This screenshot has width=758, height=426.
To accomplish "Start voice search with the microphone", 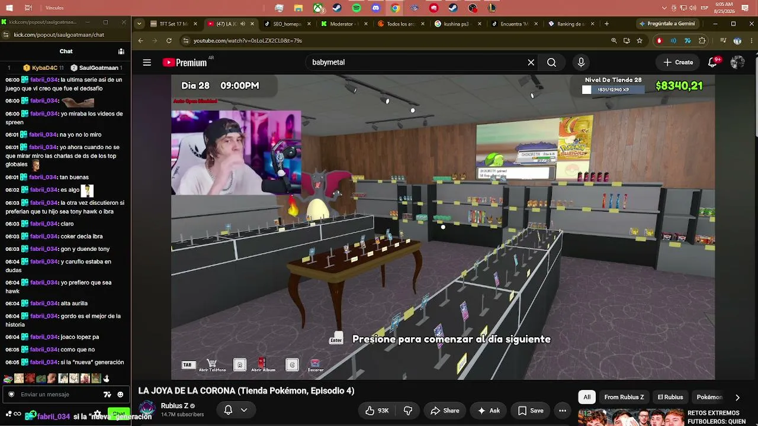I will point(581,62).
